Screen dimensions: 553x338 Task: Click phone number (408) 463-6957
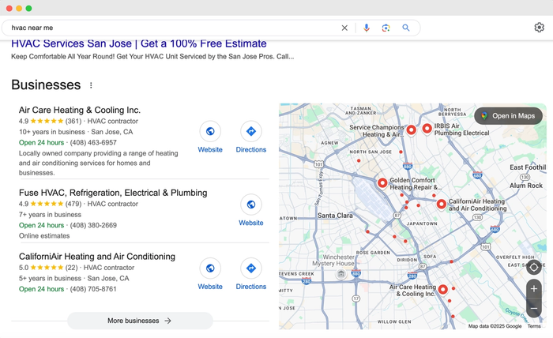click(93, 142)
